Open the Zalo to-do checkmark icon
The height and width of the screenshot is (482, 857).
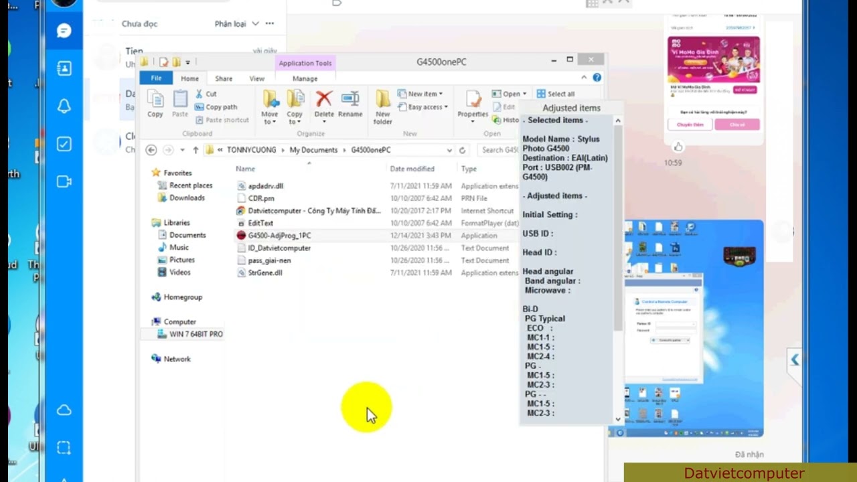[64, 144]
